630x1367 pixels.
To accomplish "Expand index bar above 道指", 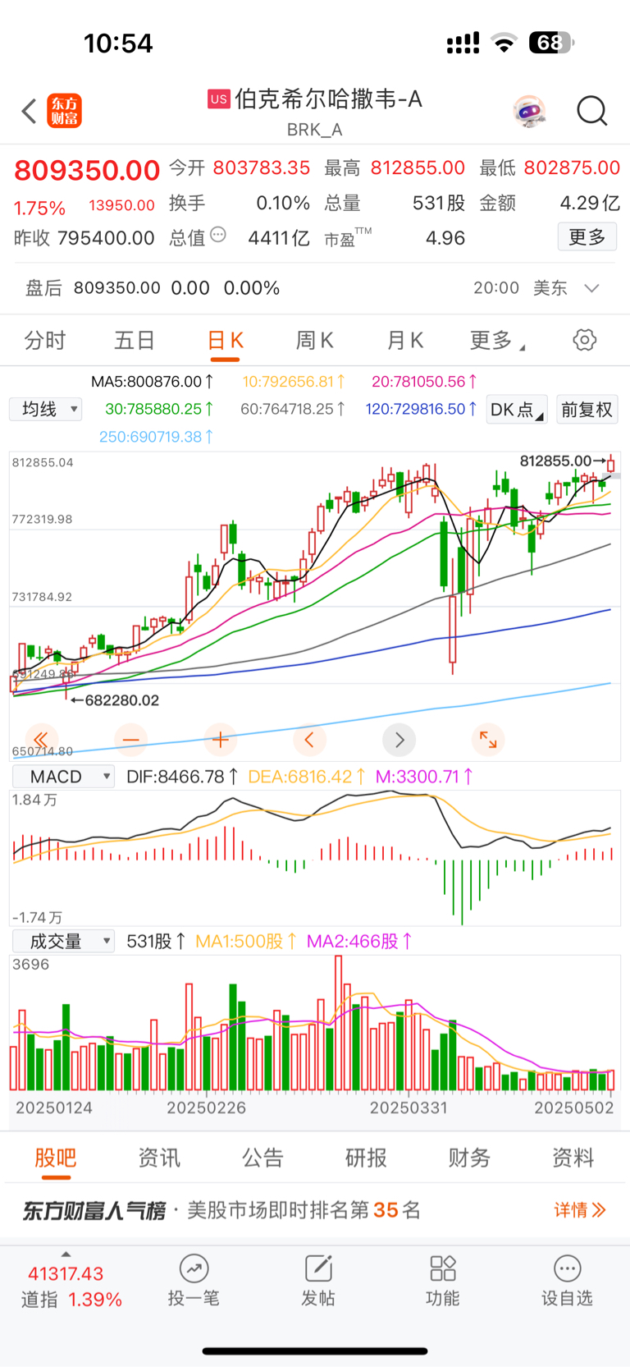I will coord(66,1254).
